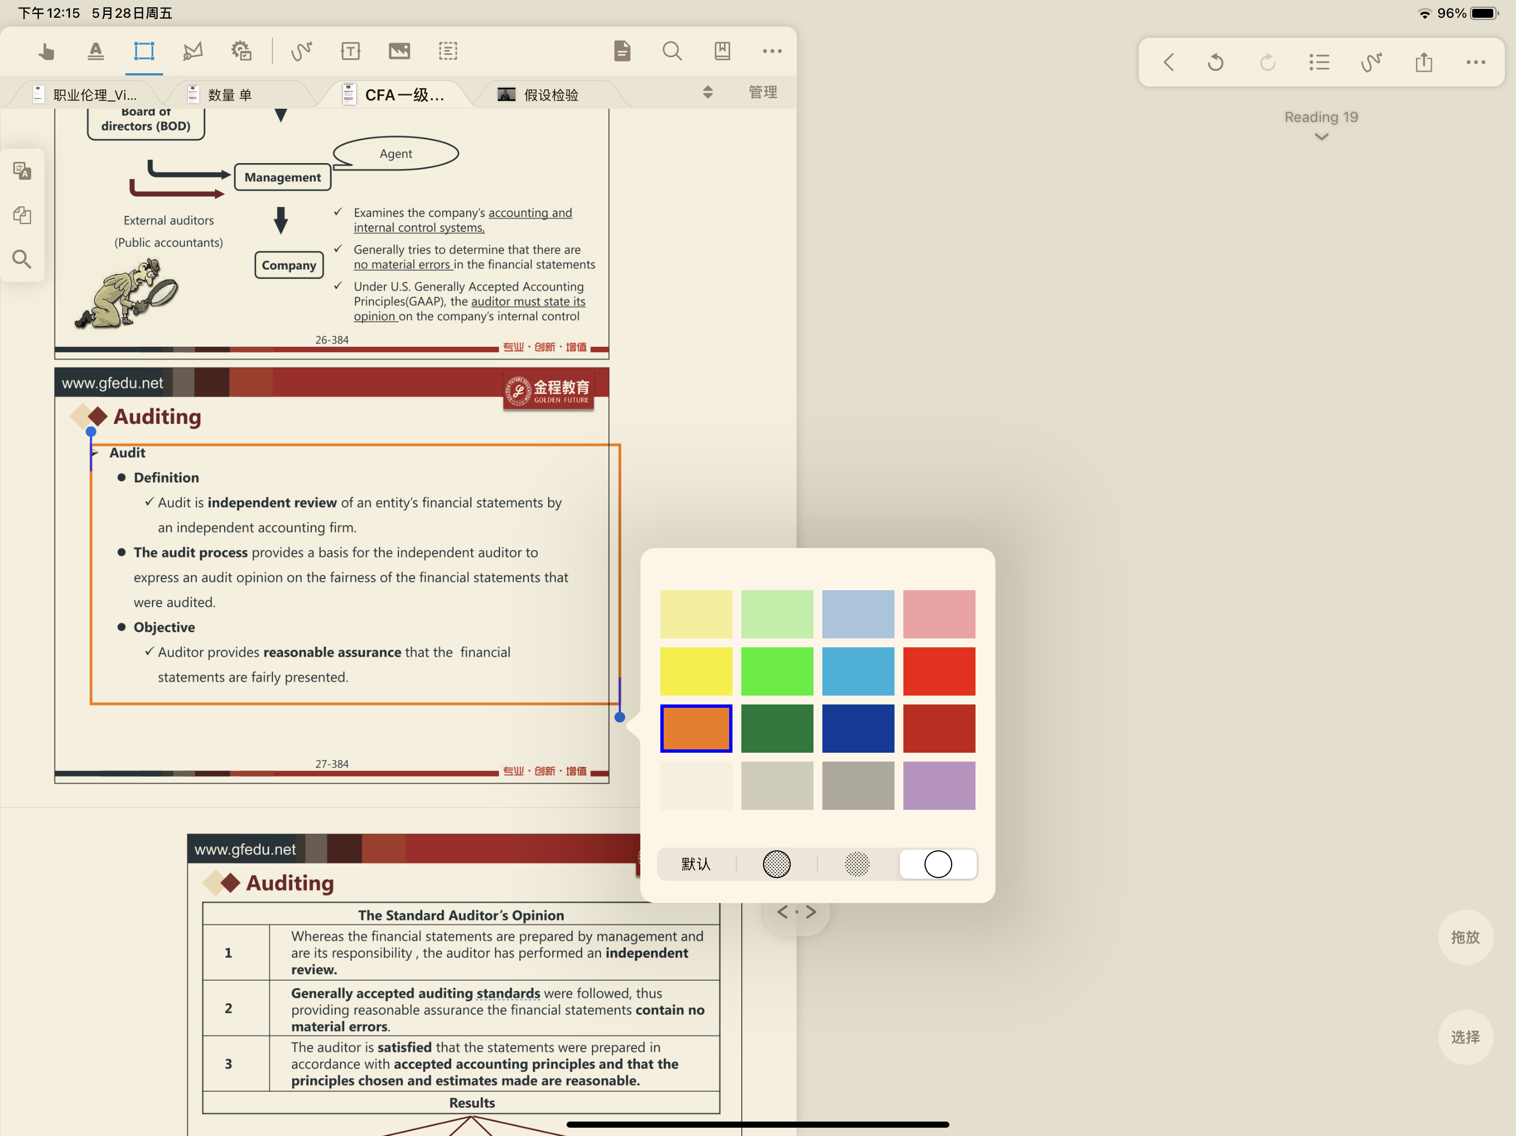Viewport: 1516px width, 1136px height.
Task: Select the text highlight tool
Action: click(96, 52)
